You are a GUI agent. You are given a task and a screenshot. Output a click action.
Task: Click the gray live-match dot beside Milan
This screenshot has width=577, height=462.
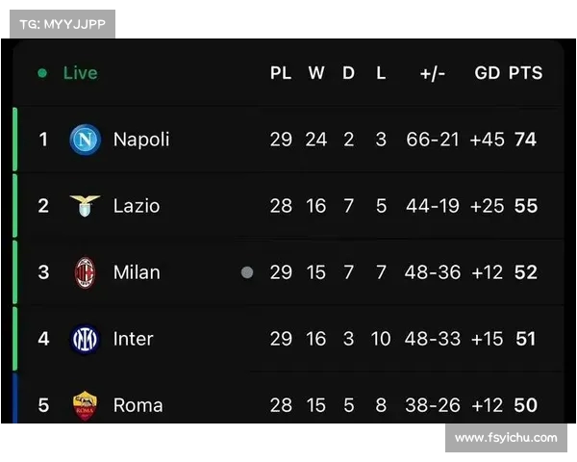247,272
